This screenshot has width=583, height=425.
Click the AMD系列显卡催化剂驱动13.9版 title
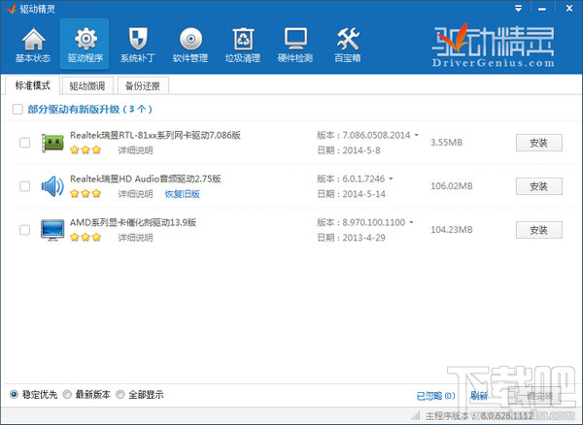[x=133, y=222]
